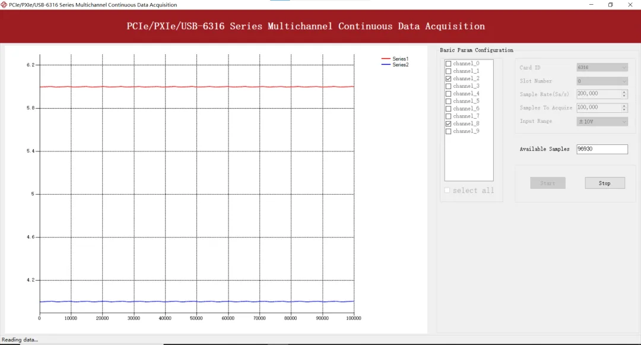Click the 6.2 y-axis label
This screenshot has height=345, width=641.
(x=30, y=65)
